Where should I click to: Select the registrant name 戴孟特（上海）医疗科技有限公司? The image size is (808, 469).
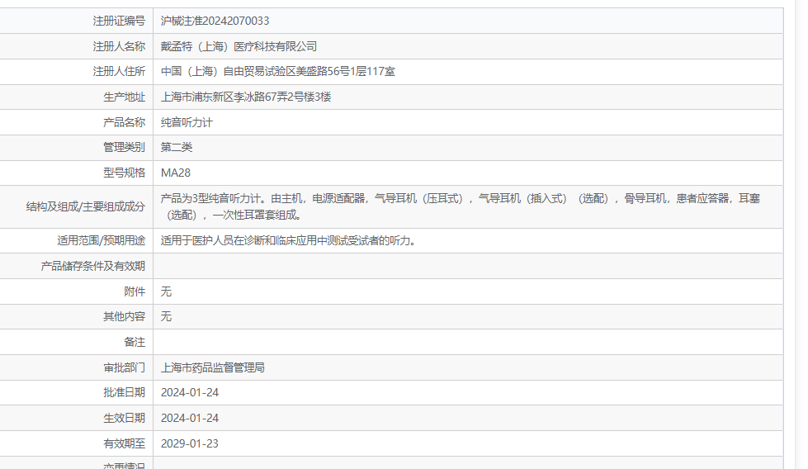coord(239,46)
